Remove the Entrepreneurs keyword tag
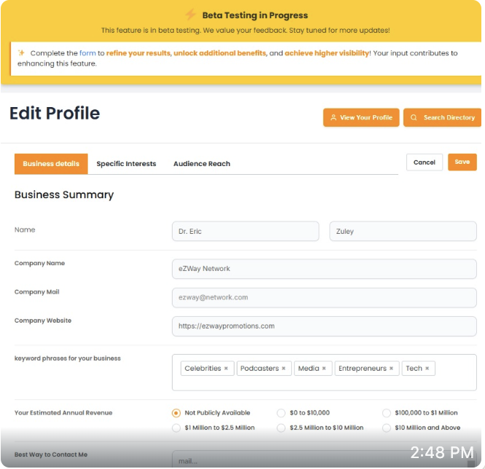The height and width of the screenshot is (469, 485). coord(391,368)
